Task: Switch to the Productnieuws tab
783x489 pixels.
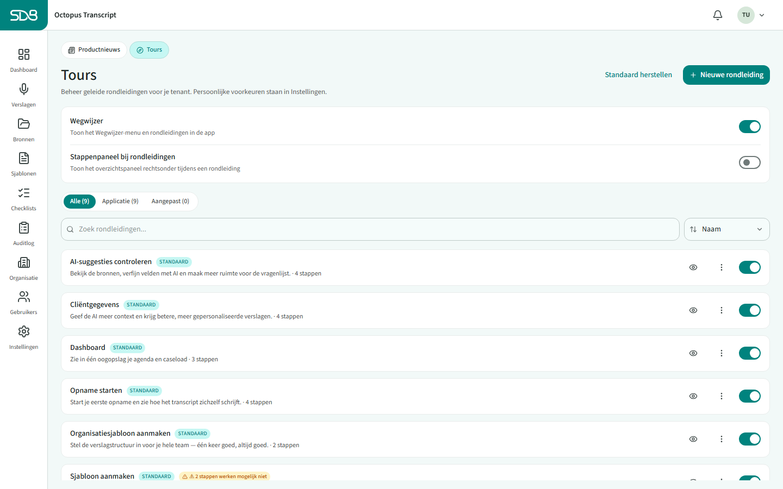Action: click(94, 50)
